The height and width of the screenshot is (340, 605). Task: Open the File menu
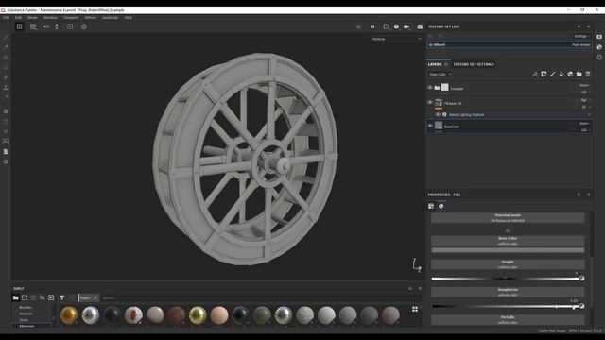click(7, 18)
